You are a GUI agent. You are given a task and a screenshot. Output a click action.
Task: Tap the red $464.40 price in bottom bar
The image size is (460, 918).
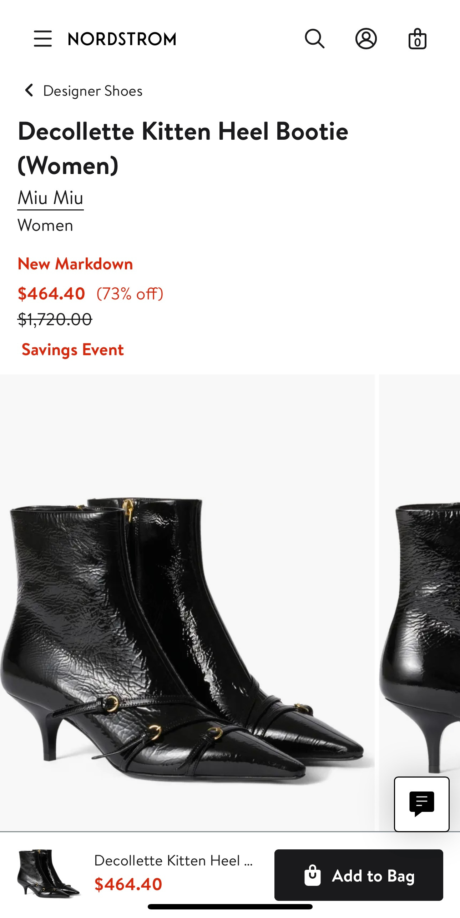128,884
